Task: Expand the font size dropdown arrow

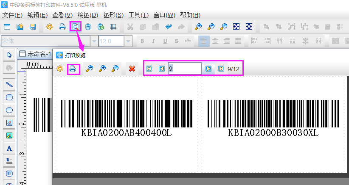Action: pyautogui.click(x=128, y=41)
